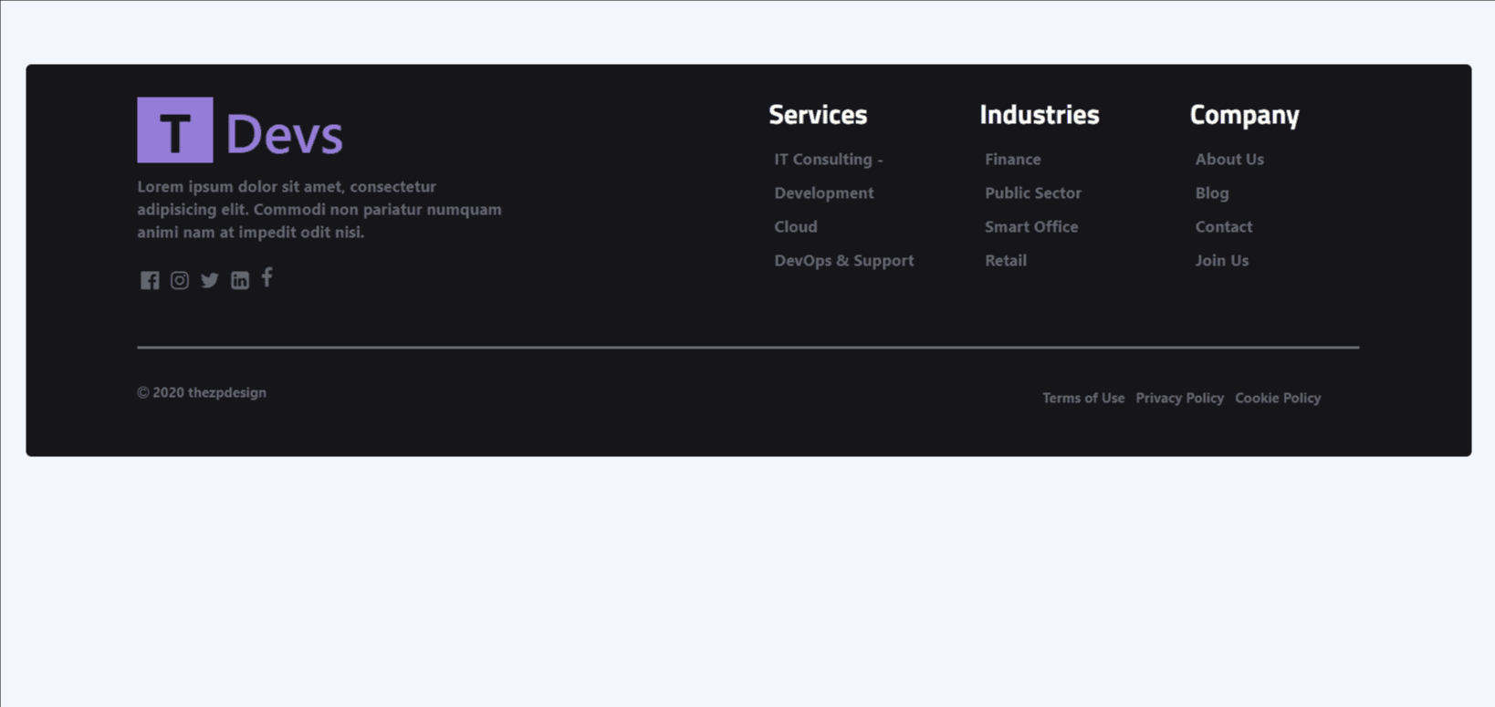Click the Twitter bird icon
1495x707 pixels.
[x=210, y=280]
